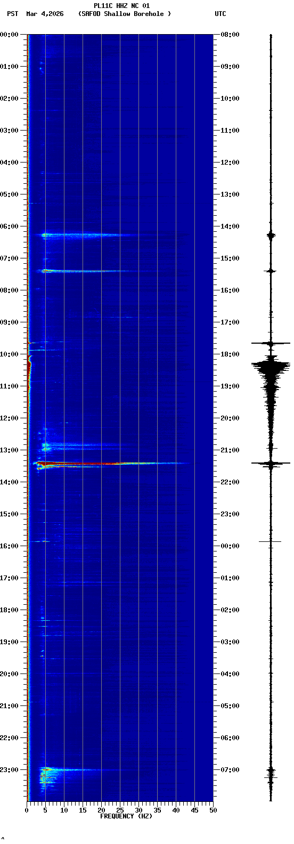Image resolution: width=294 pixels, height=844 pixels.
Task: Click the 5 Hz frequency tick label
Action: pyautogui.click(x=45, y=810)
